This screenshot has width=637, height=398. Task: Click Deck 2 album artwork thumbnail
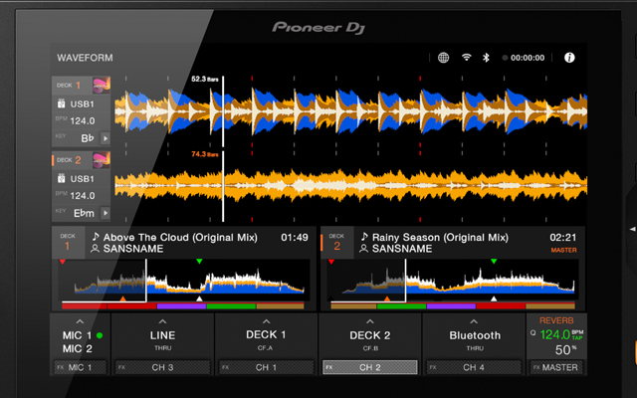tap(102, 160)
